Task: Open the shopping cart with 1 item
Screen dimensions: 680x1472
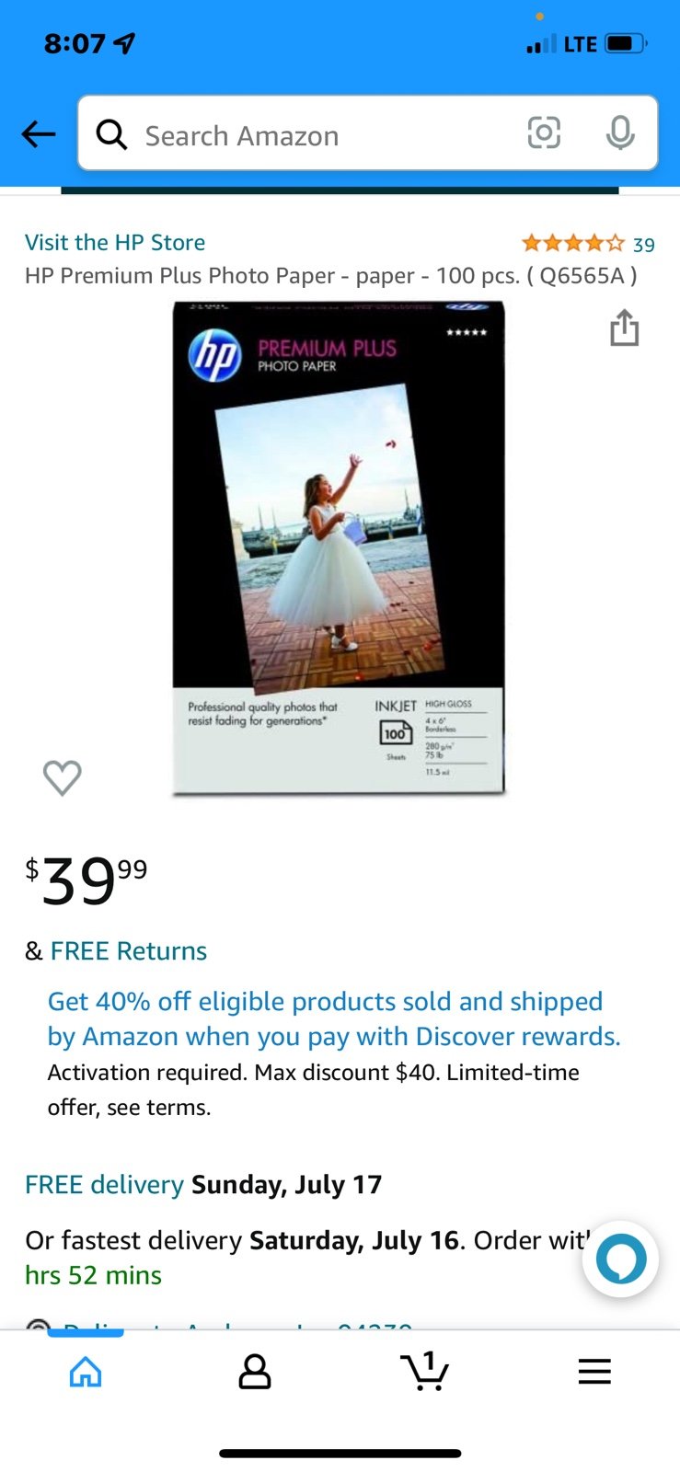Action: 425,1371
